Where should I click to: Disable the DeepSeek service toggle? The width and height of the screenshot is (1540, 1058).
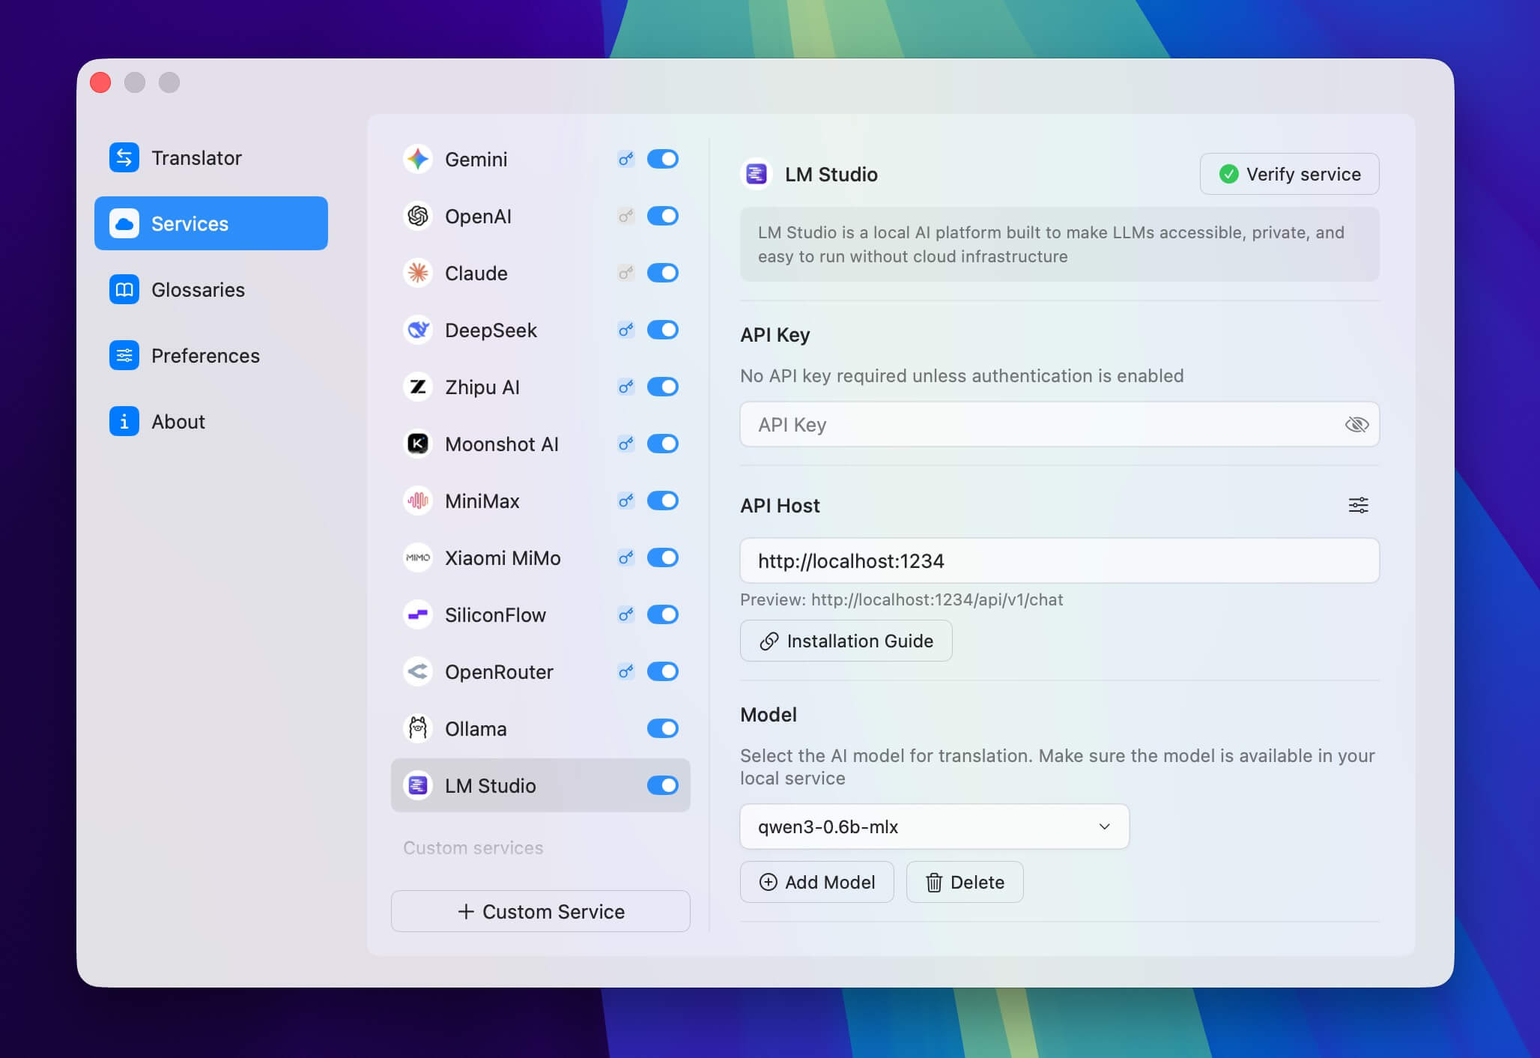point(663,330)
